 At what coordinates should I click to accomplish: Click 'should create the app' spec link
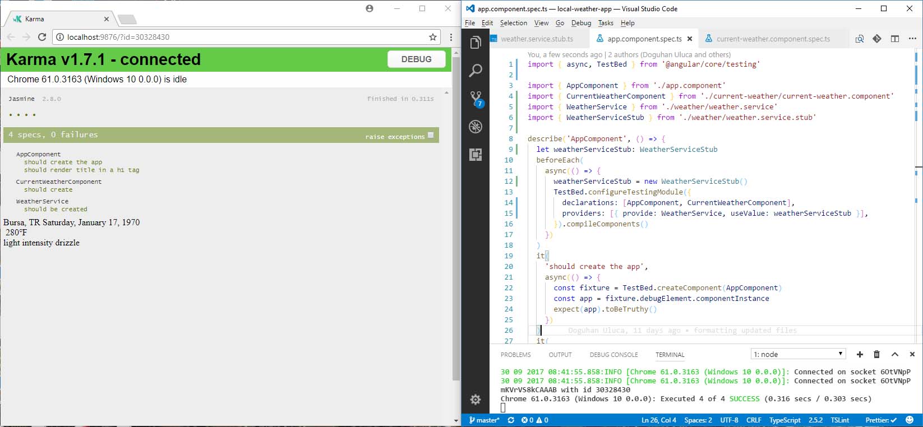tap(63, 162)
